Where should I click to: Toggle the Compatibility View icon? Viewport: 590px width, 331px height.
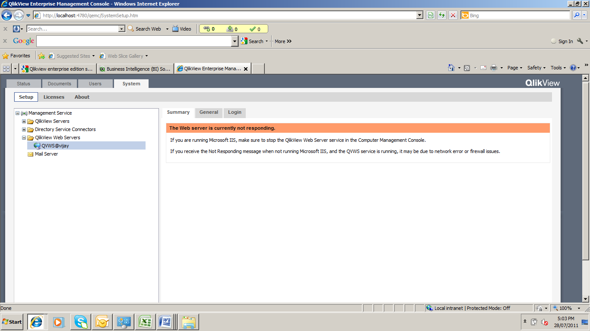point(431,16)
